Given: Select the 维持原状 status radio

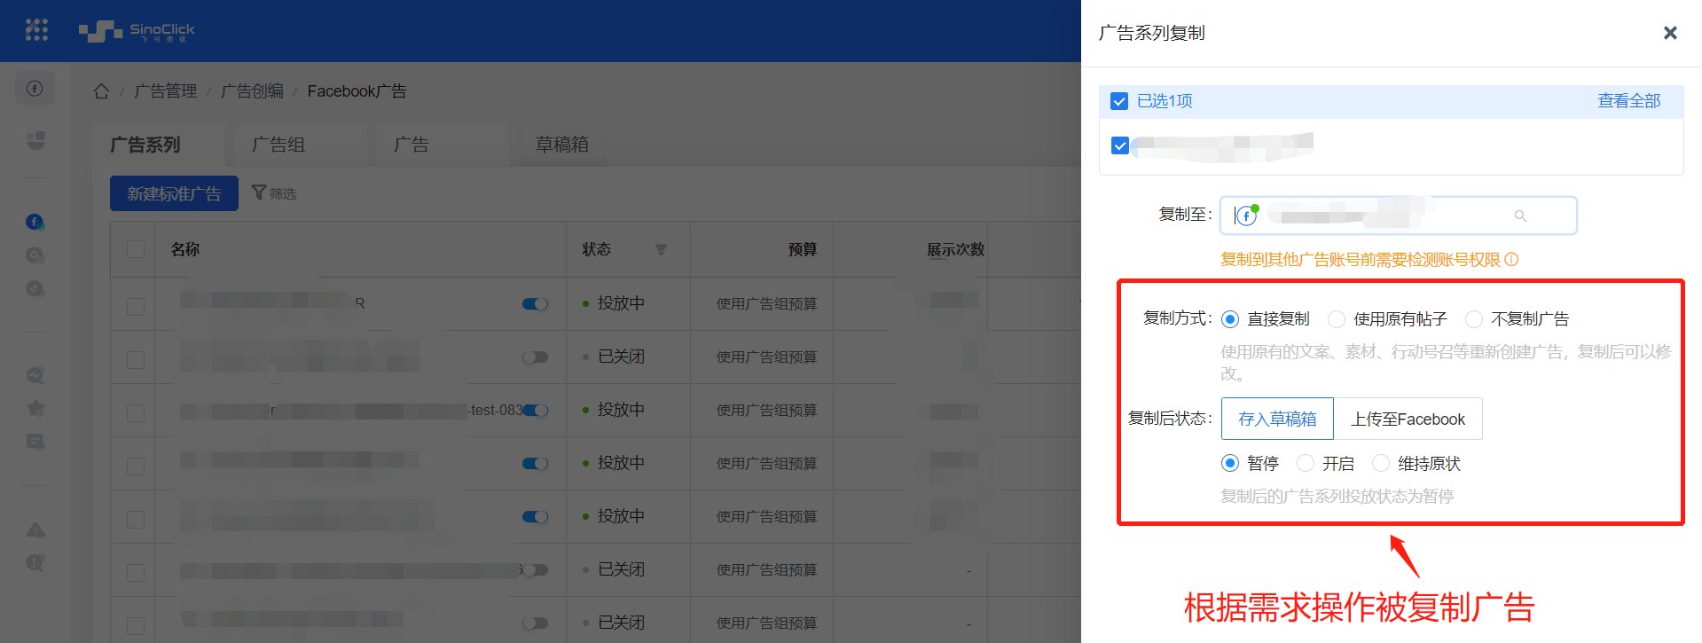Looking at the screenshot, I should click(x=1380, y=463).
